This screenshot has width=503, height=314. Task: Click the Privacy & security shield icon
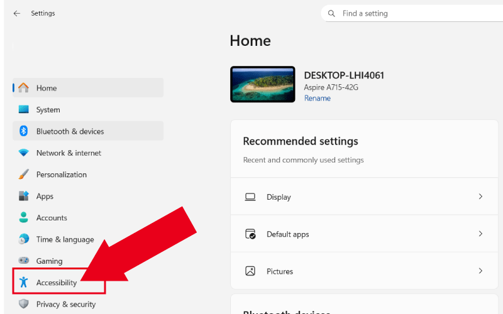coord(24,304)
